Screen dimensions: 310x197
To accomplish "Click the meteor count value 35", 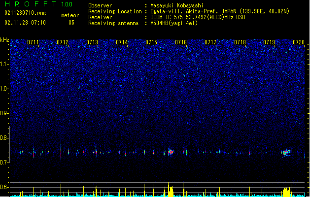I will 71,23.
